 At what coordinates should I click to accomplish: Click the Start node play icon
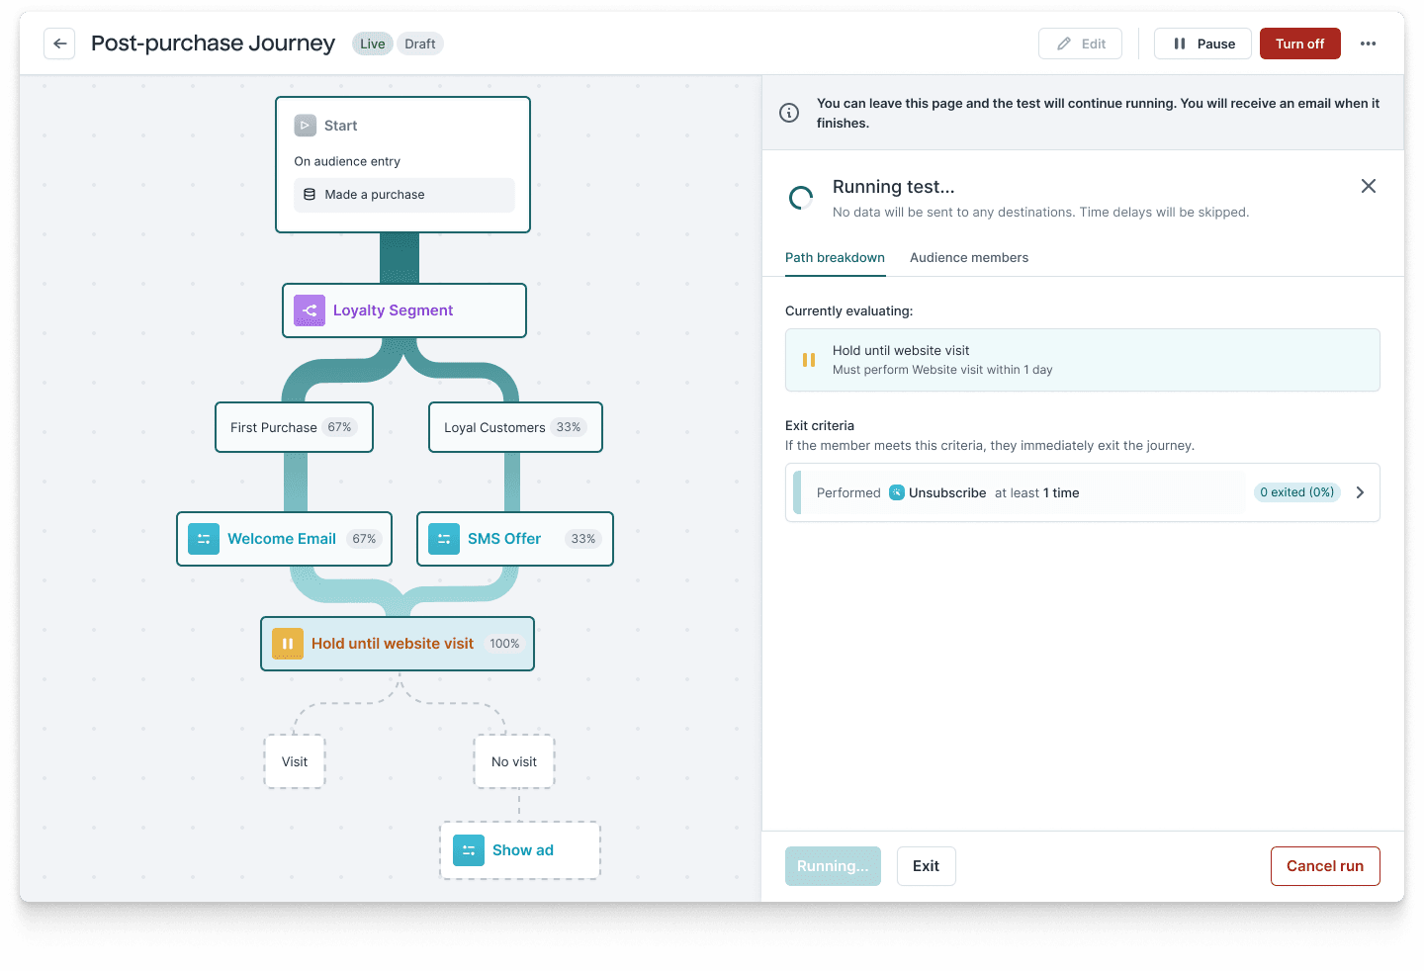[306, 126]
